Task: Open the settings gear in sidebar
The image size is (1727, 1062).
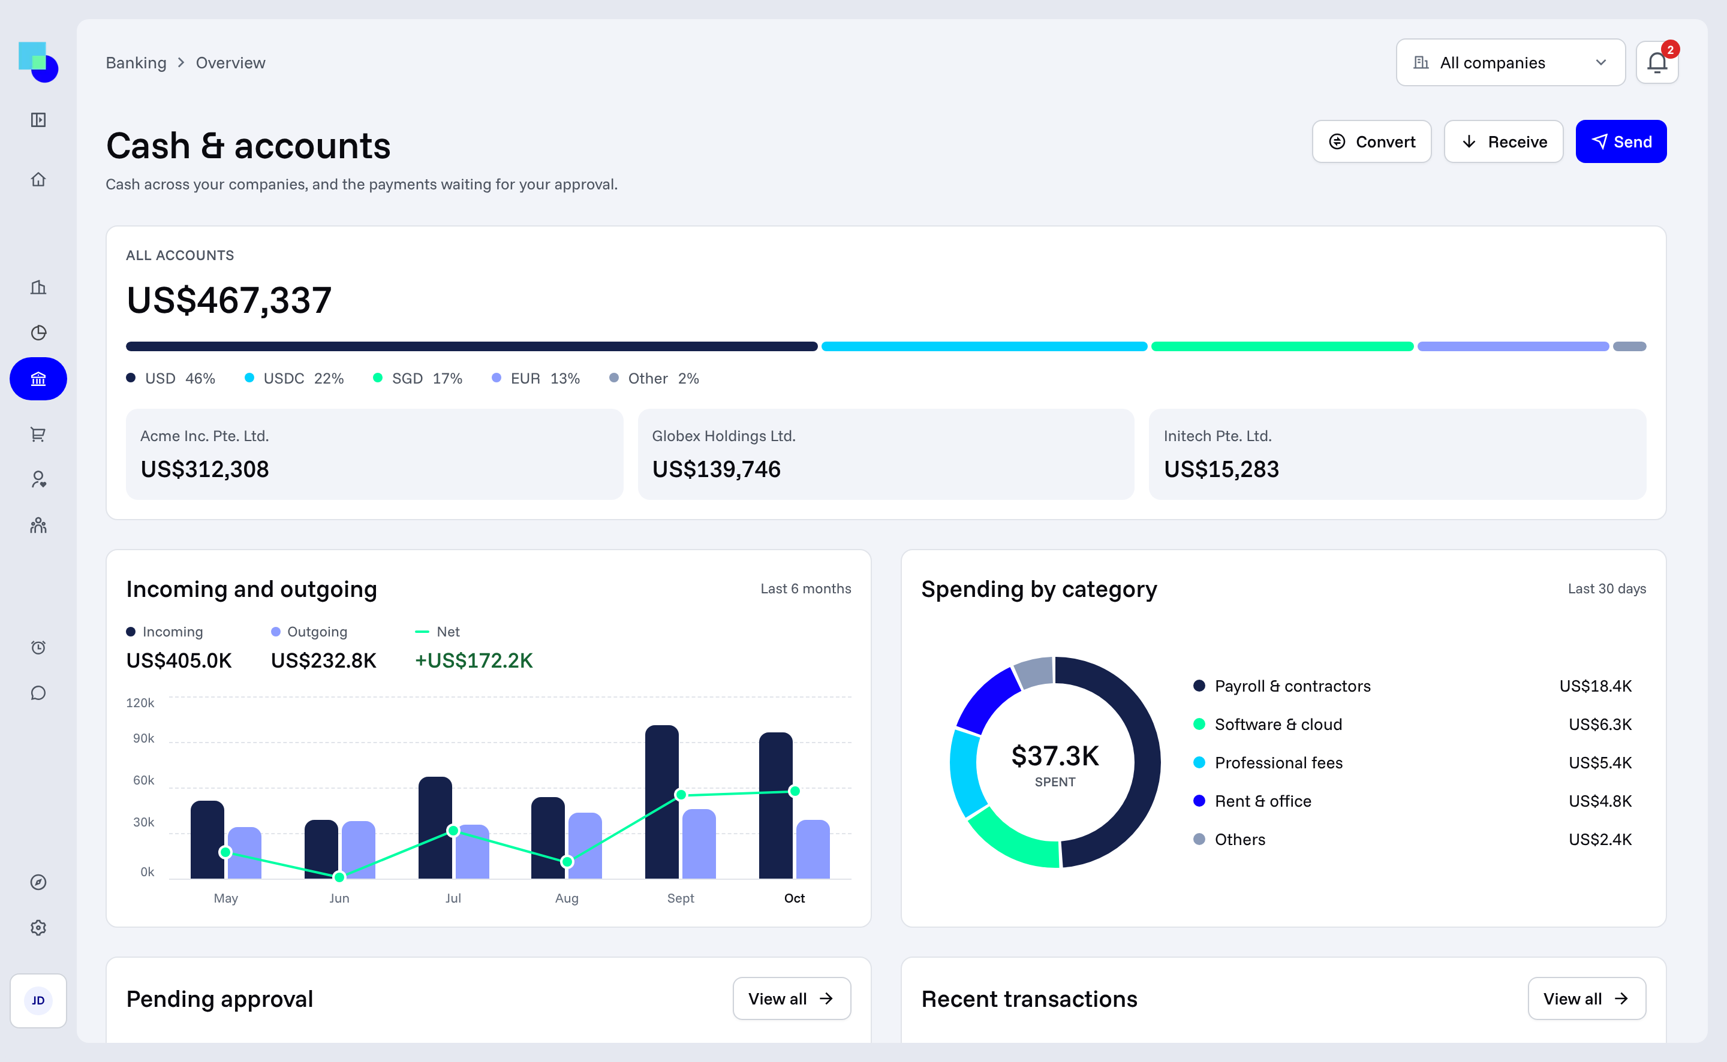Action: (x=38, y=928)
